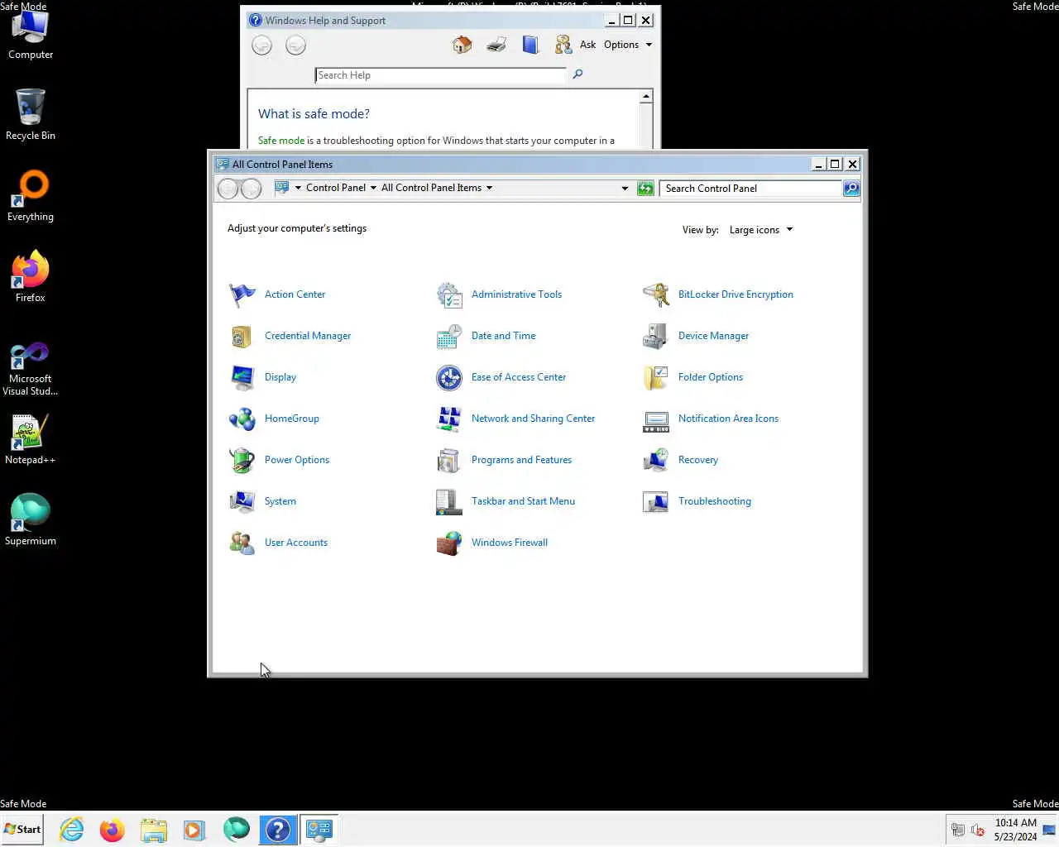Viewport: 1059px width, 847px height.
Task: Open the Windows Firewall brick wall icon
Action: pyautogui.click(x=449, y=543)
